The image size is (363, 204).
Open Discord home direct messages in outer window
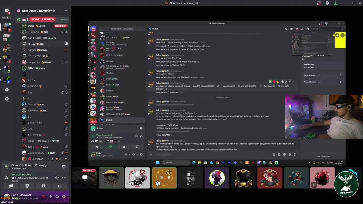(7, 11)
